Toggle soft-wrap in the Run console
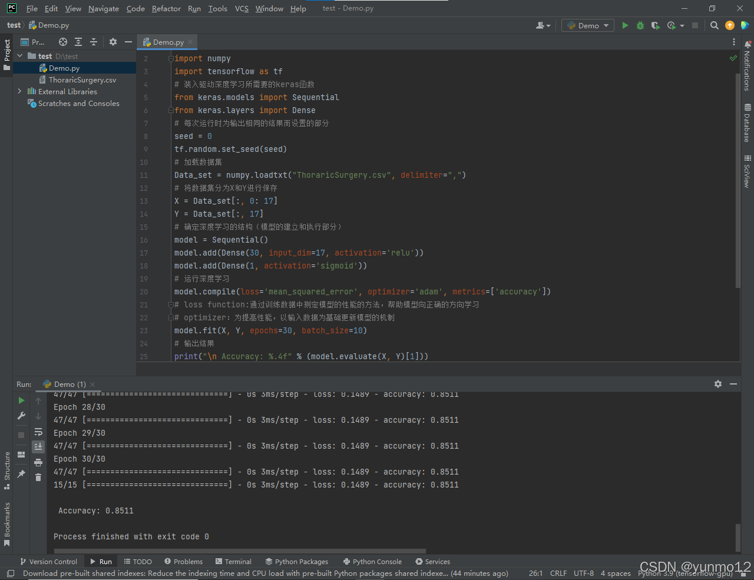 (38, 432)
